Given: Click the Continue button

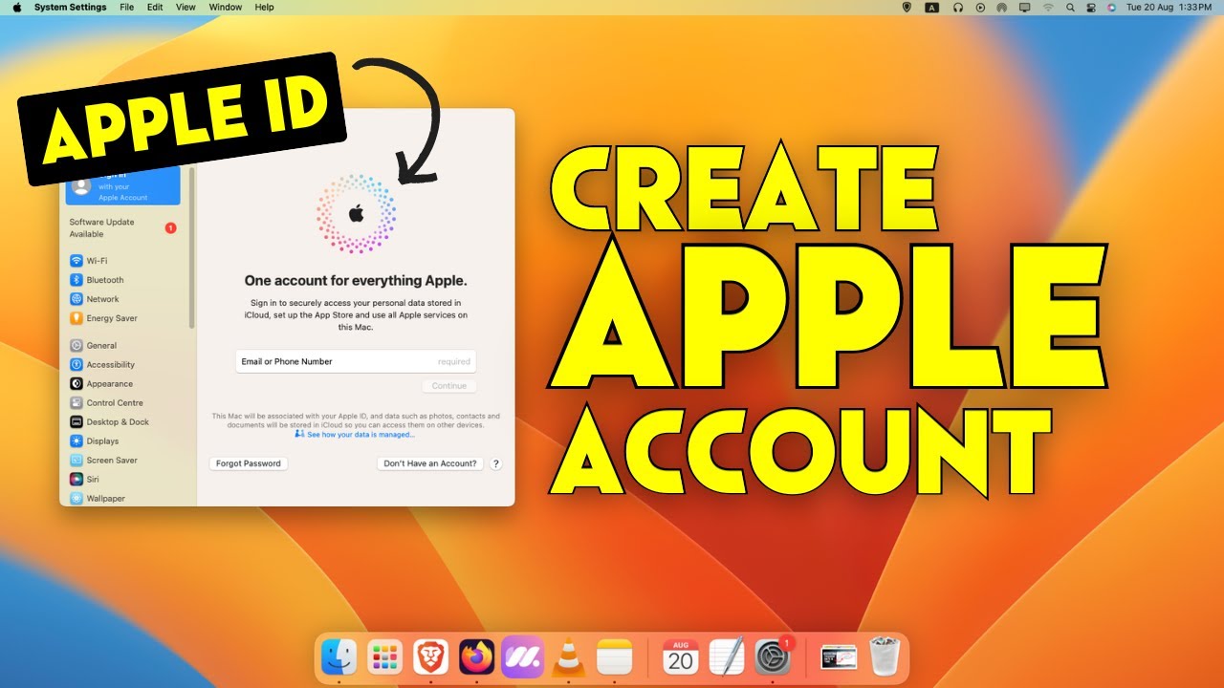Looking at the screenshot, I should (448, 386).
